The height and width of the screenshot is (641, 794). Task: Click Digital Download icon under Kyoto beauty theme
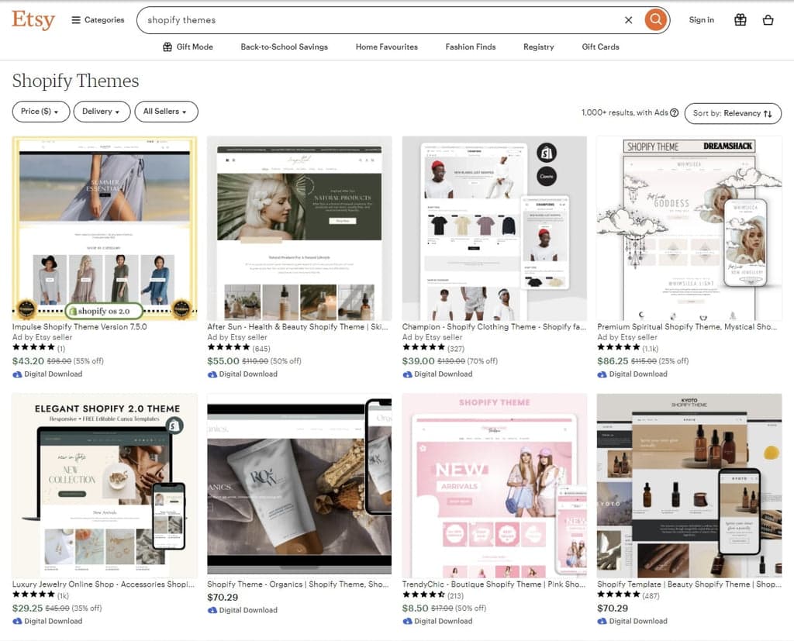[x=602, y=622]
